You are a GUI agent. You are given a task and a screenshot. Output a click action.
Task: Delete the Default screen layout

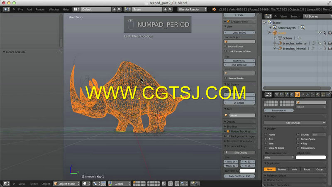119,9
